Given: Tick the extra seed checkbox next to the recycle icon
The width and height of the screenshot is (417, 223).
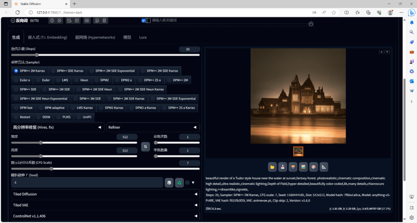Looking at the screenshot, I should (188, 182).
